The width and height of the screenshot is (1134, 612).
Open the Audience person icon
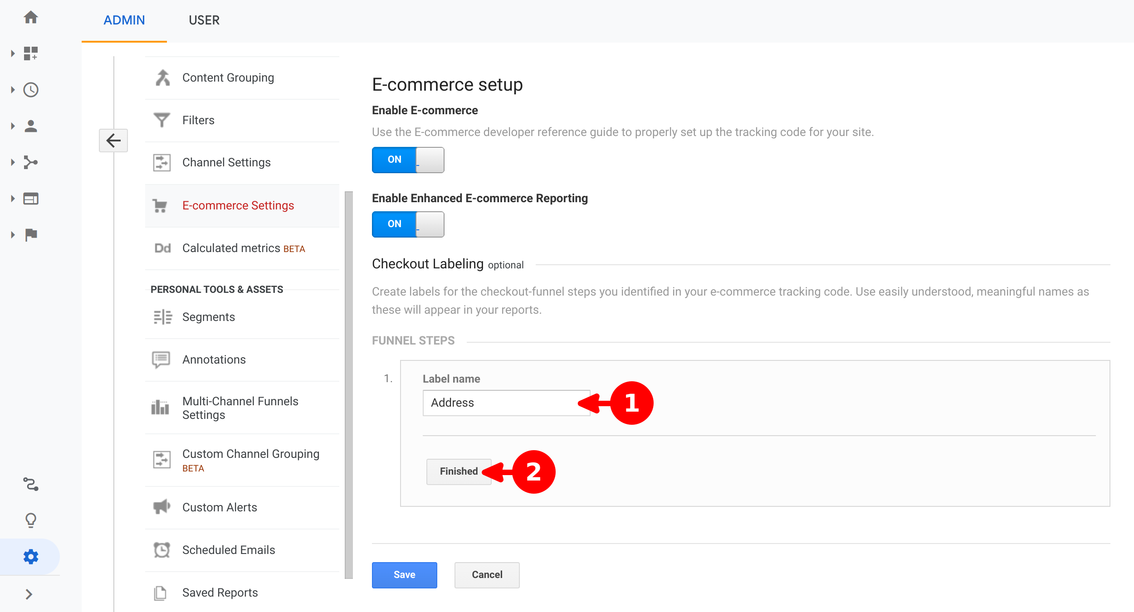[x=30, y=126]
